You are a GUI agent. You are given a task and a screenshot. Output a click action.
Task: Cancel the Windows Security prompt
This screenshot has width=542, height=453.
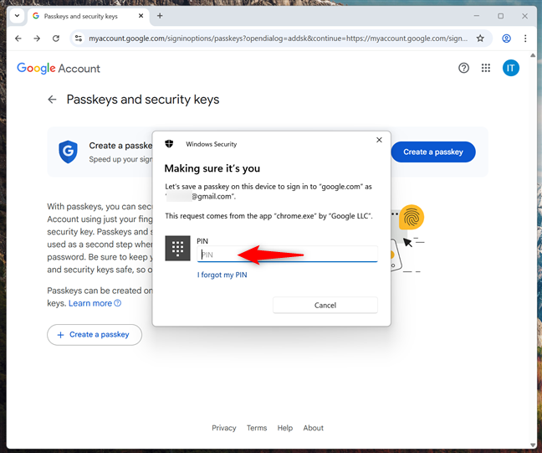point(325,306)
